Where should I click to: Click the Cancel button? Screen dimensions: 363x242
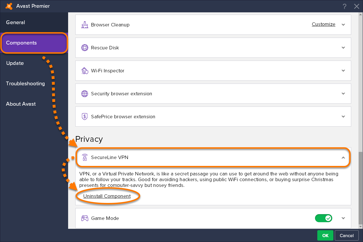(347, 235)
